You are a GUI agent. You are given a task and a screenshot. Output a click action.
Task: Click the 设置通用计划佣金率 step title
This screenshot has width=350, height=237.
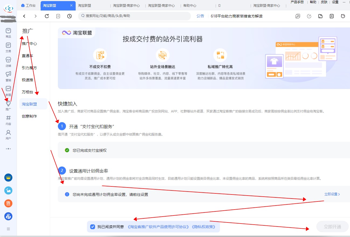point(89,171)
